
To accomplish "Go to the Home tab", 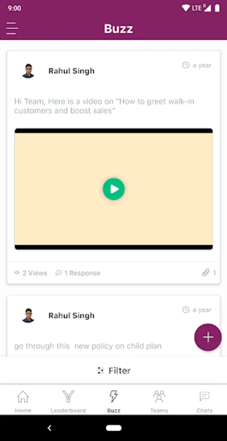I will point(23,401).
